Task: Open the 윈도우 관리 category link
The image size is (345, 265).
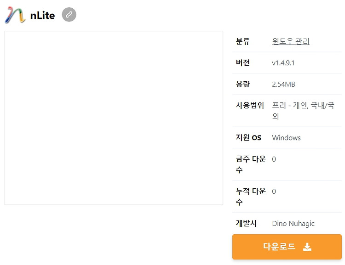Action: pyautogui.click(x=291, y=41)
